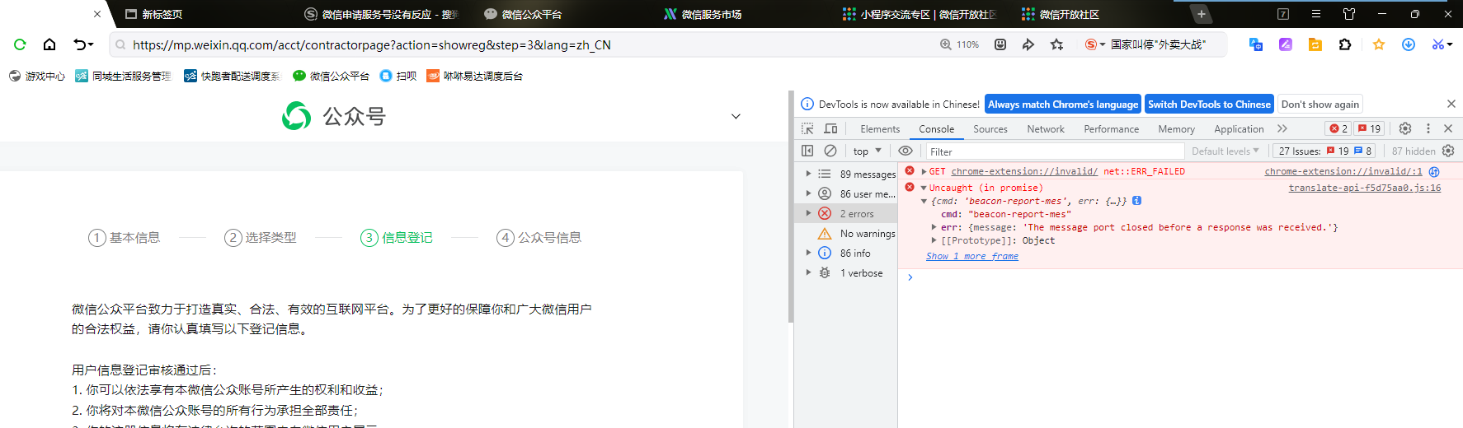
Task: Open the 110% zoom level indicator
Action: (x=959, y=44)
